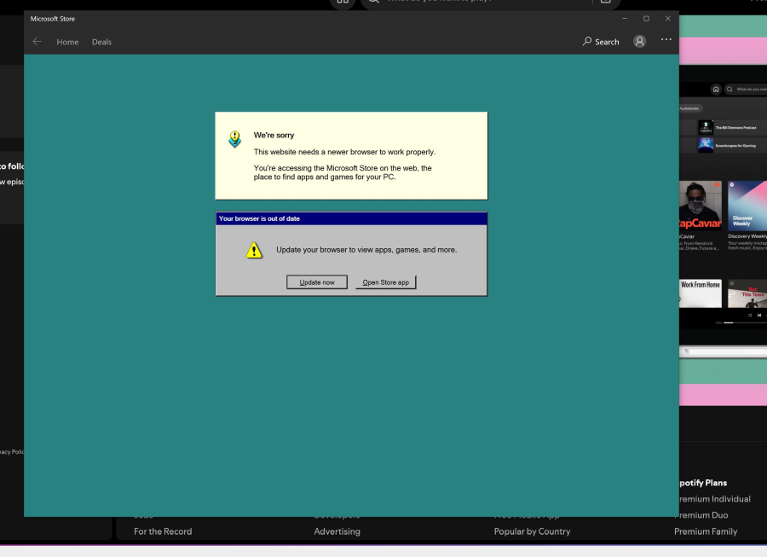Open the three-dot more options menu
767x557 pixels.
tap(666, 39)
